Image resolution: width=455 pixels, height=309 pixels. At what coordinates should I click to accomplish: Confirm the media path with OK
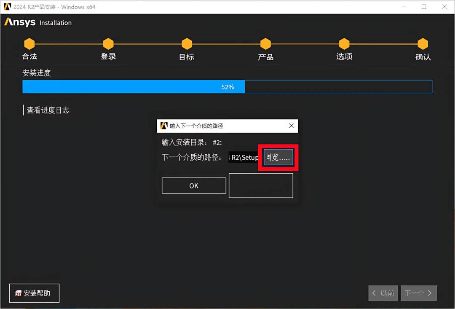pyautogui.click(x=194, y=185)
